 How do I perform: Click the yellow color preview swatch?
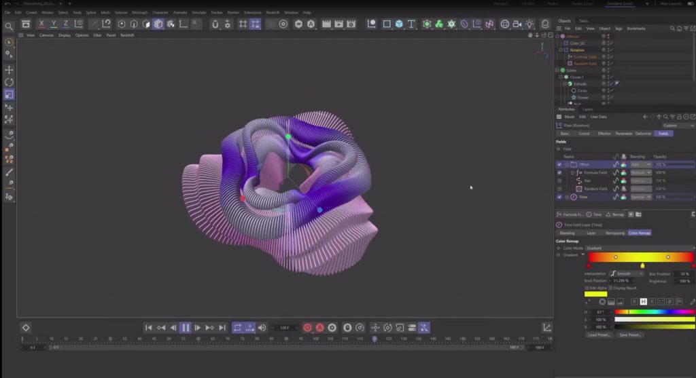tap(595, 294)
